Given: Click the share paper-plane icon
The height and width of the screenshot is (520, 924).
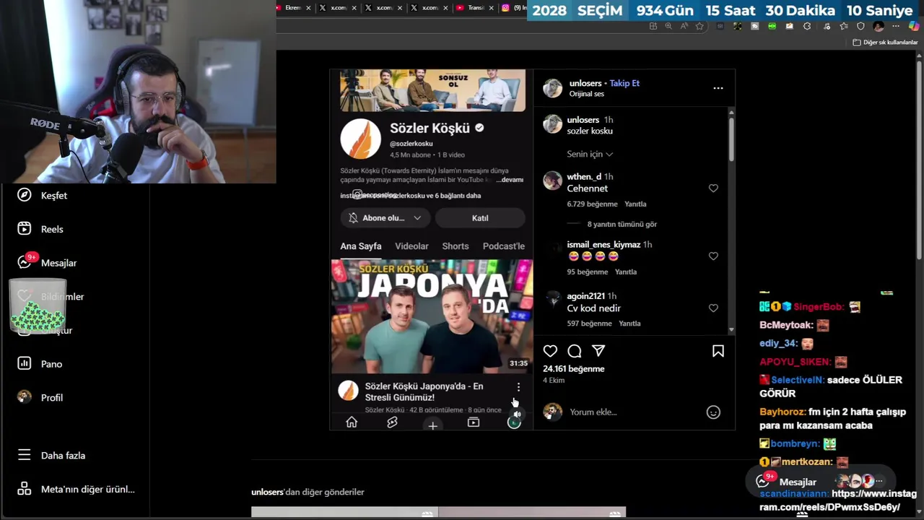Looking at the screenshot, I should [598, 351].
